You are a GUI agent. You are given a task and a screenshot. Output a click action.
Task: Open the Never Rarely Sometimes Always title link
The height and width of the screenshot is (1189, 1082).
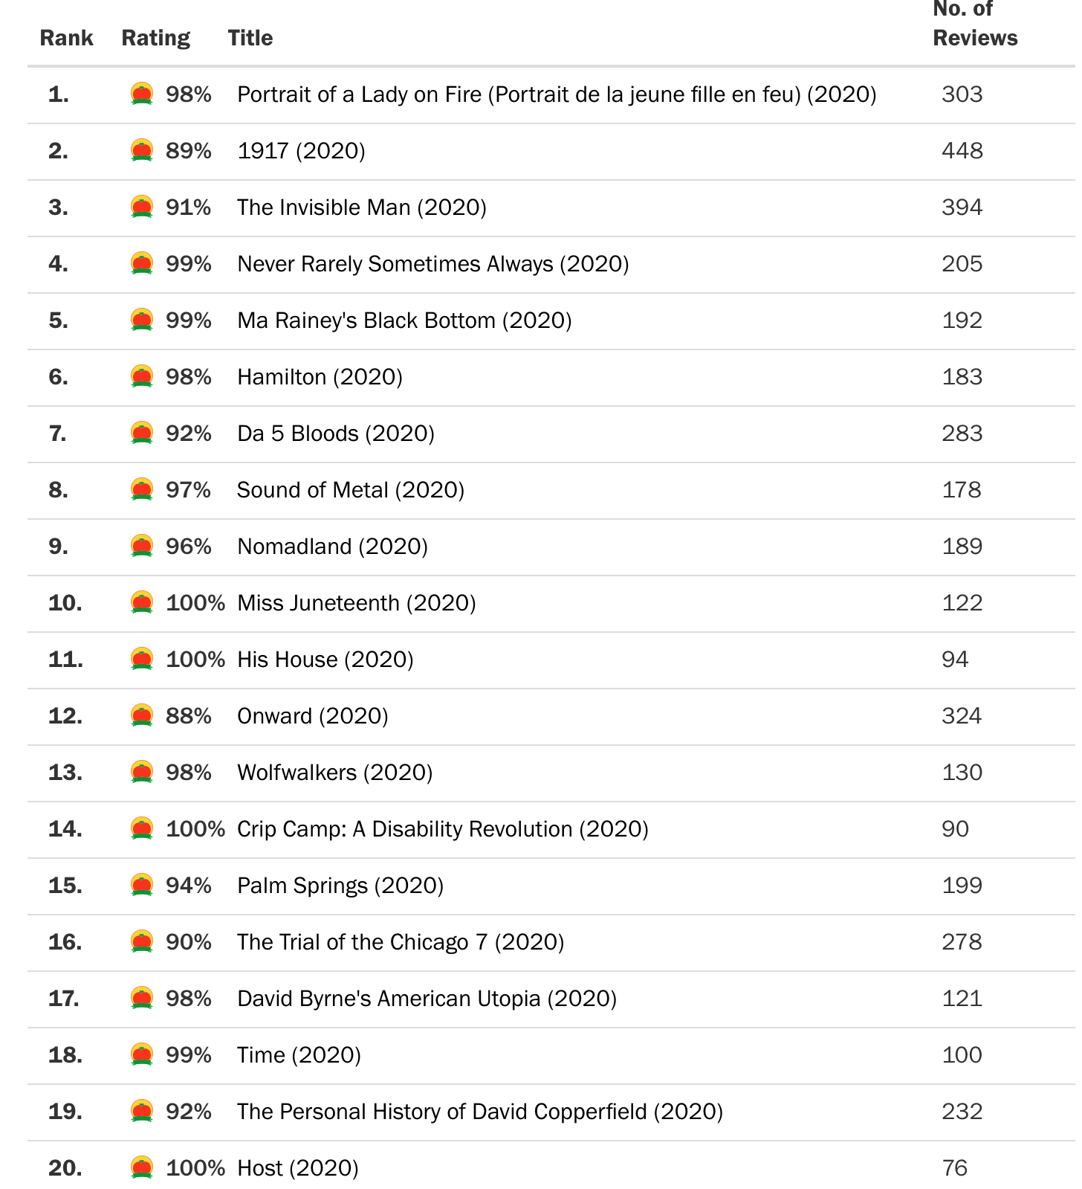point(433,264)
